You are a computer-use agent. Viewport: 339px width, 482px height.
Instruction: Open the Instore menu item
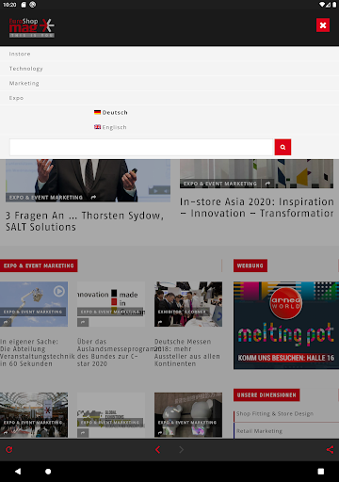click(169, 54)
